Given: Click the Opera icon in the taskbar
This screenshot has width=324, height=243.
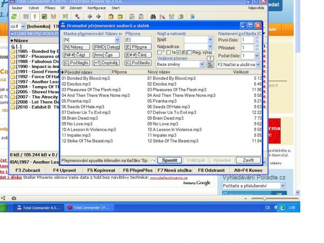Looking at the screenshot, I should 70,208.
